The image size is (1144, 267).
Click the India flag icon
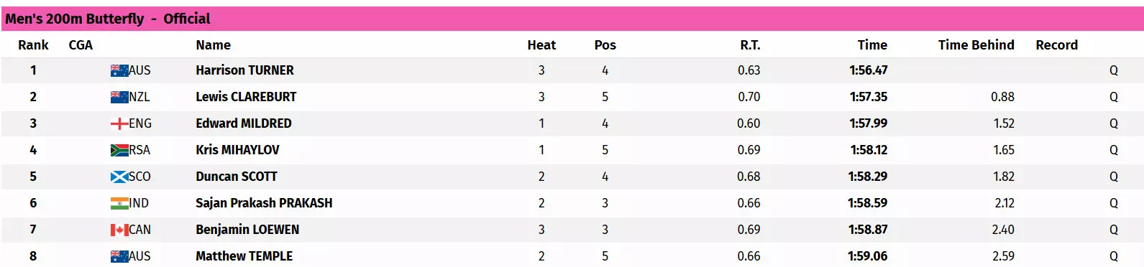pyautogui.click(x=119, y=203)
